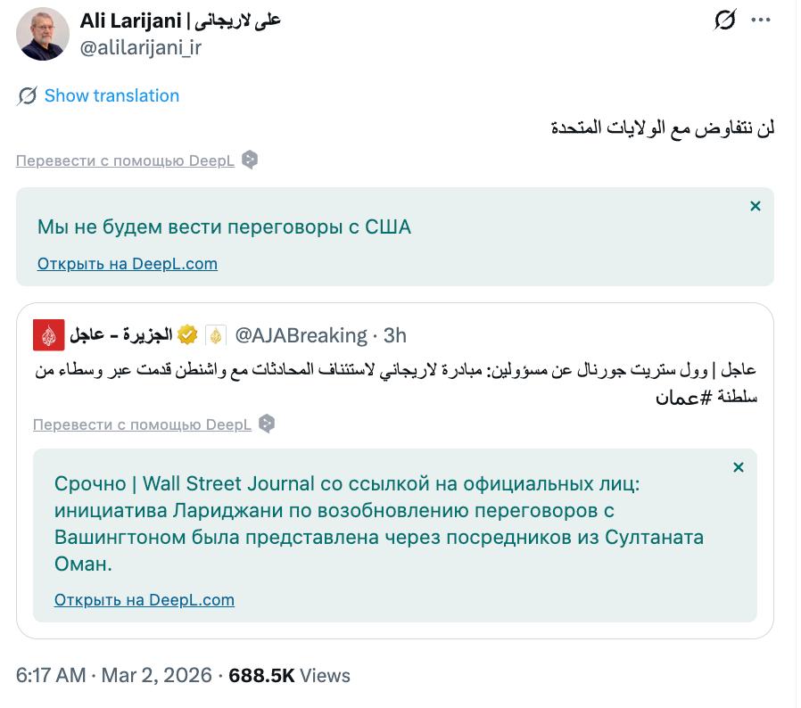Click Перевести с помощью DeepL in the quoted tweet

tap(143, 424)
